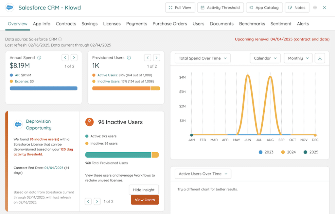Click the next arrow on the Annual Spend card
This screenshot has width=335, height=214.
point(74,57)
